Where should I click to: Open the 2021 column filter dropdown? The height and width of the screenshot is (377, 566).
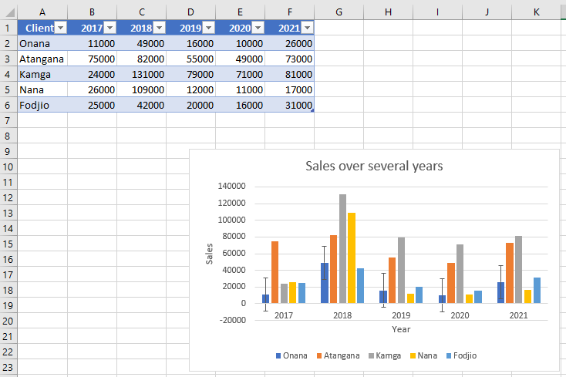307,28
